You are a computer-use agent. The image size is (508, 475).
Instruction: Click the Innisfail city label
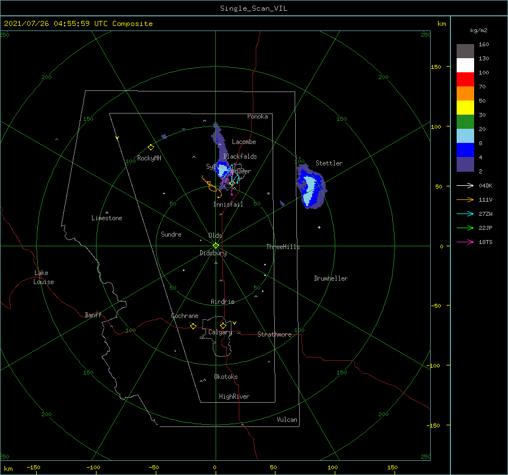(228, 204)
